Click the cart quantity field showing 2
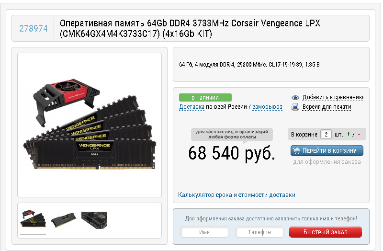The width and height of the screenshot is (383, 251). click(x=326, y=134)
